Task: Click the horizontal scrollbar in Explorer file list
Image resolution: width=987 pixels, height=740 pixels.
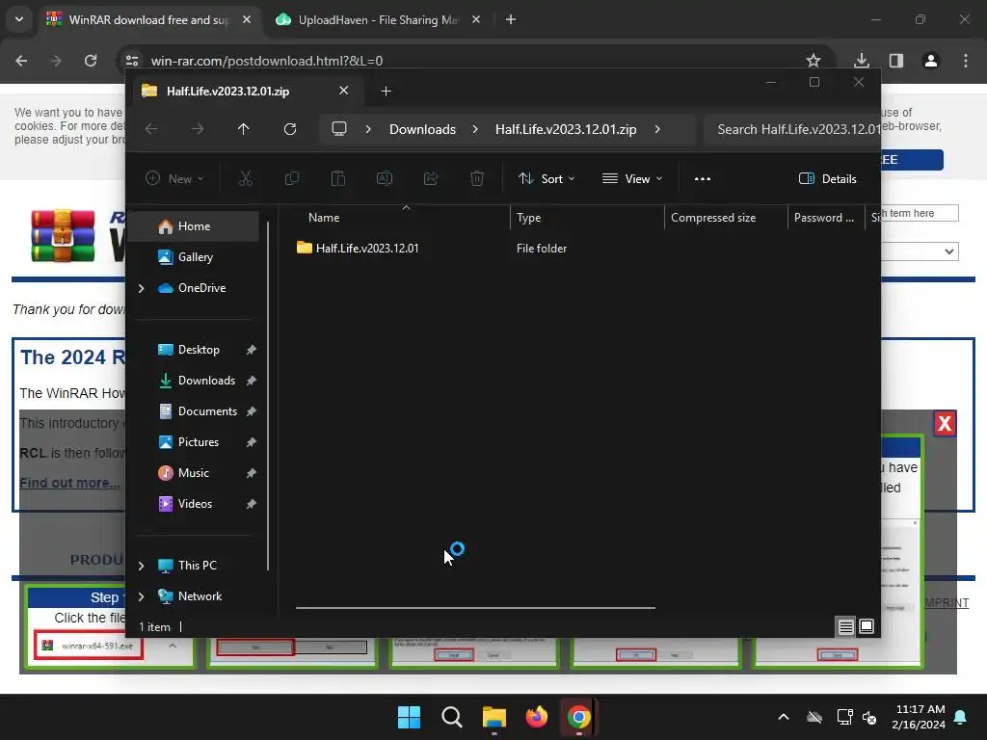Action: pyautogui.click(x=475, y=608)
